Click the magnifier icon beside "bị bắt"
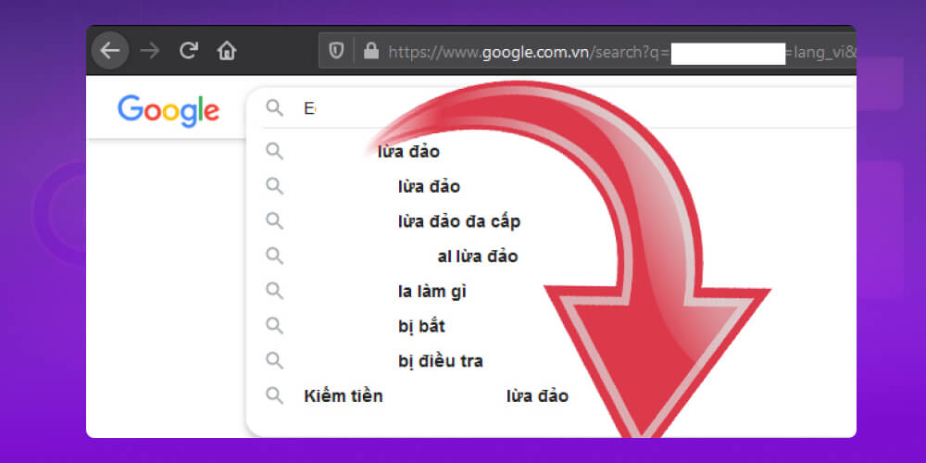926x463 pixels. [x=274, y=325]
